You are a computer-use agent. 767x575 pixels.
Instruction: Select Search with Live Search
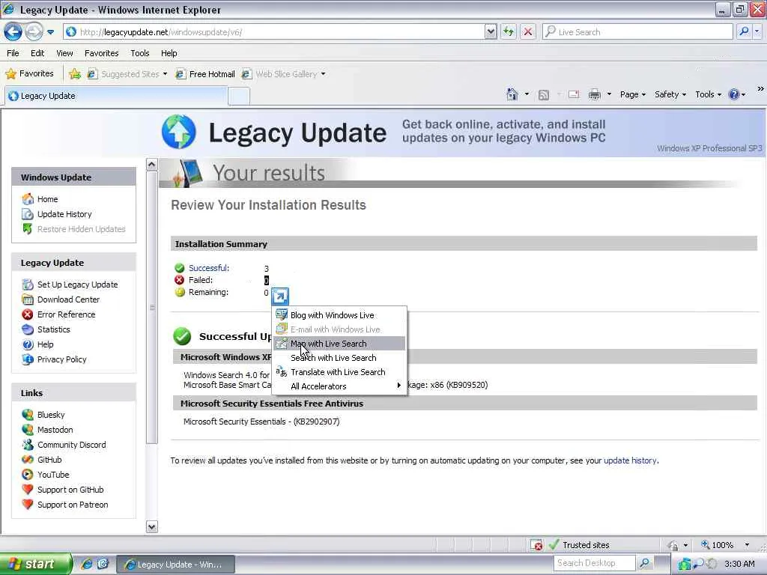click(339, 358)
